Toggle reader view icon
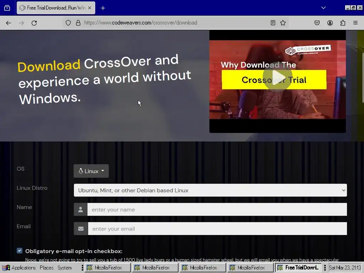The height and width of the screenshot is (273, 364). click(273, 23)
